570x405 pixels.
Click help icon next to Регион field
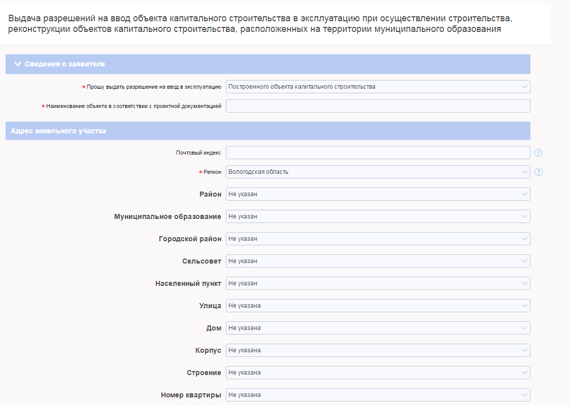pos(539,172)
